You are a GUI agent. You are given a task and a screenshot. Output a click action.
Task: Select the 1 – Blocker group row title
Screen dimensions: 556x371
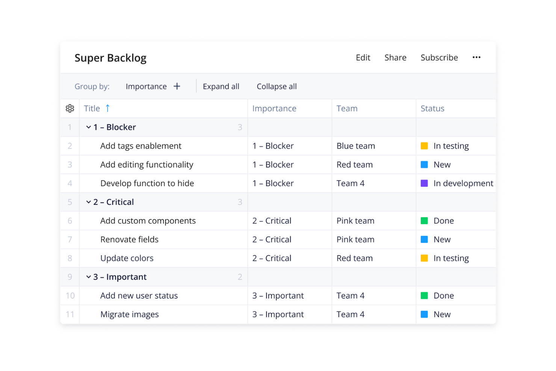coord(115,127)
